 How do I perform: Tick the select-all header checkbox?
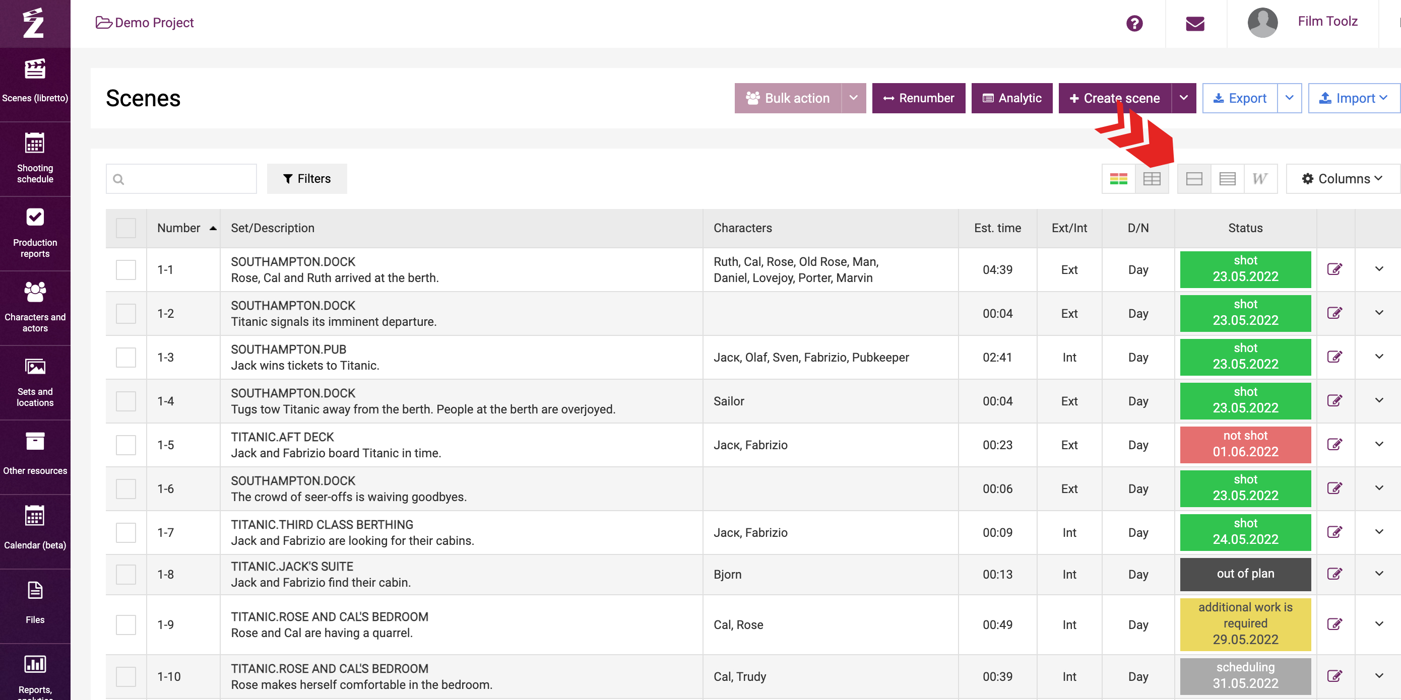point(125,228)
